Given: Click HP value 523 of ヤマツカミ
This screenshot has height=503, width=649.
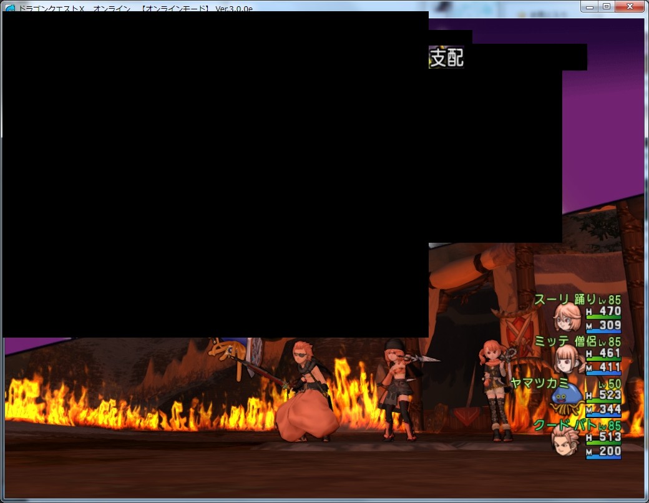Looking at the screenshot, I should tap(610, 395).
